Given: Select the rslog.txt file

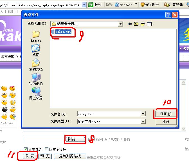Looking at the screenshot, I should pos(62,32).
